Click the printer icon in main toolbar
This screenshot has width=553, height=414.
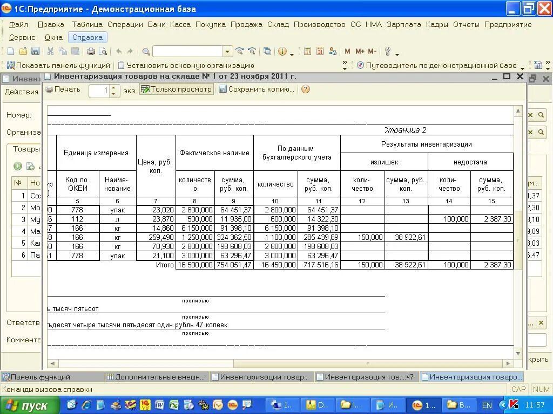(x=91, y=51)
